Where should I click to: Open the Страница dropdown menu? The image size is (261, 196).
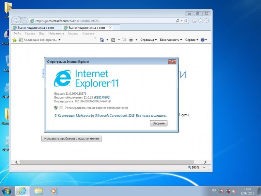tap(148, 40)
